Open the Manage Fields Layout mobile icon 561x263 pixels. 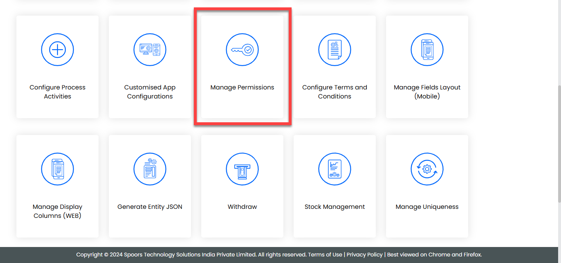[x=427, y=50]
